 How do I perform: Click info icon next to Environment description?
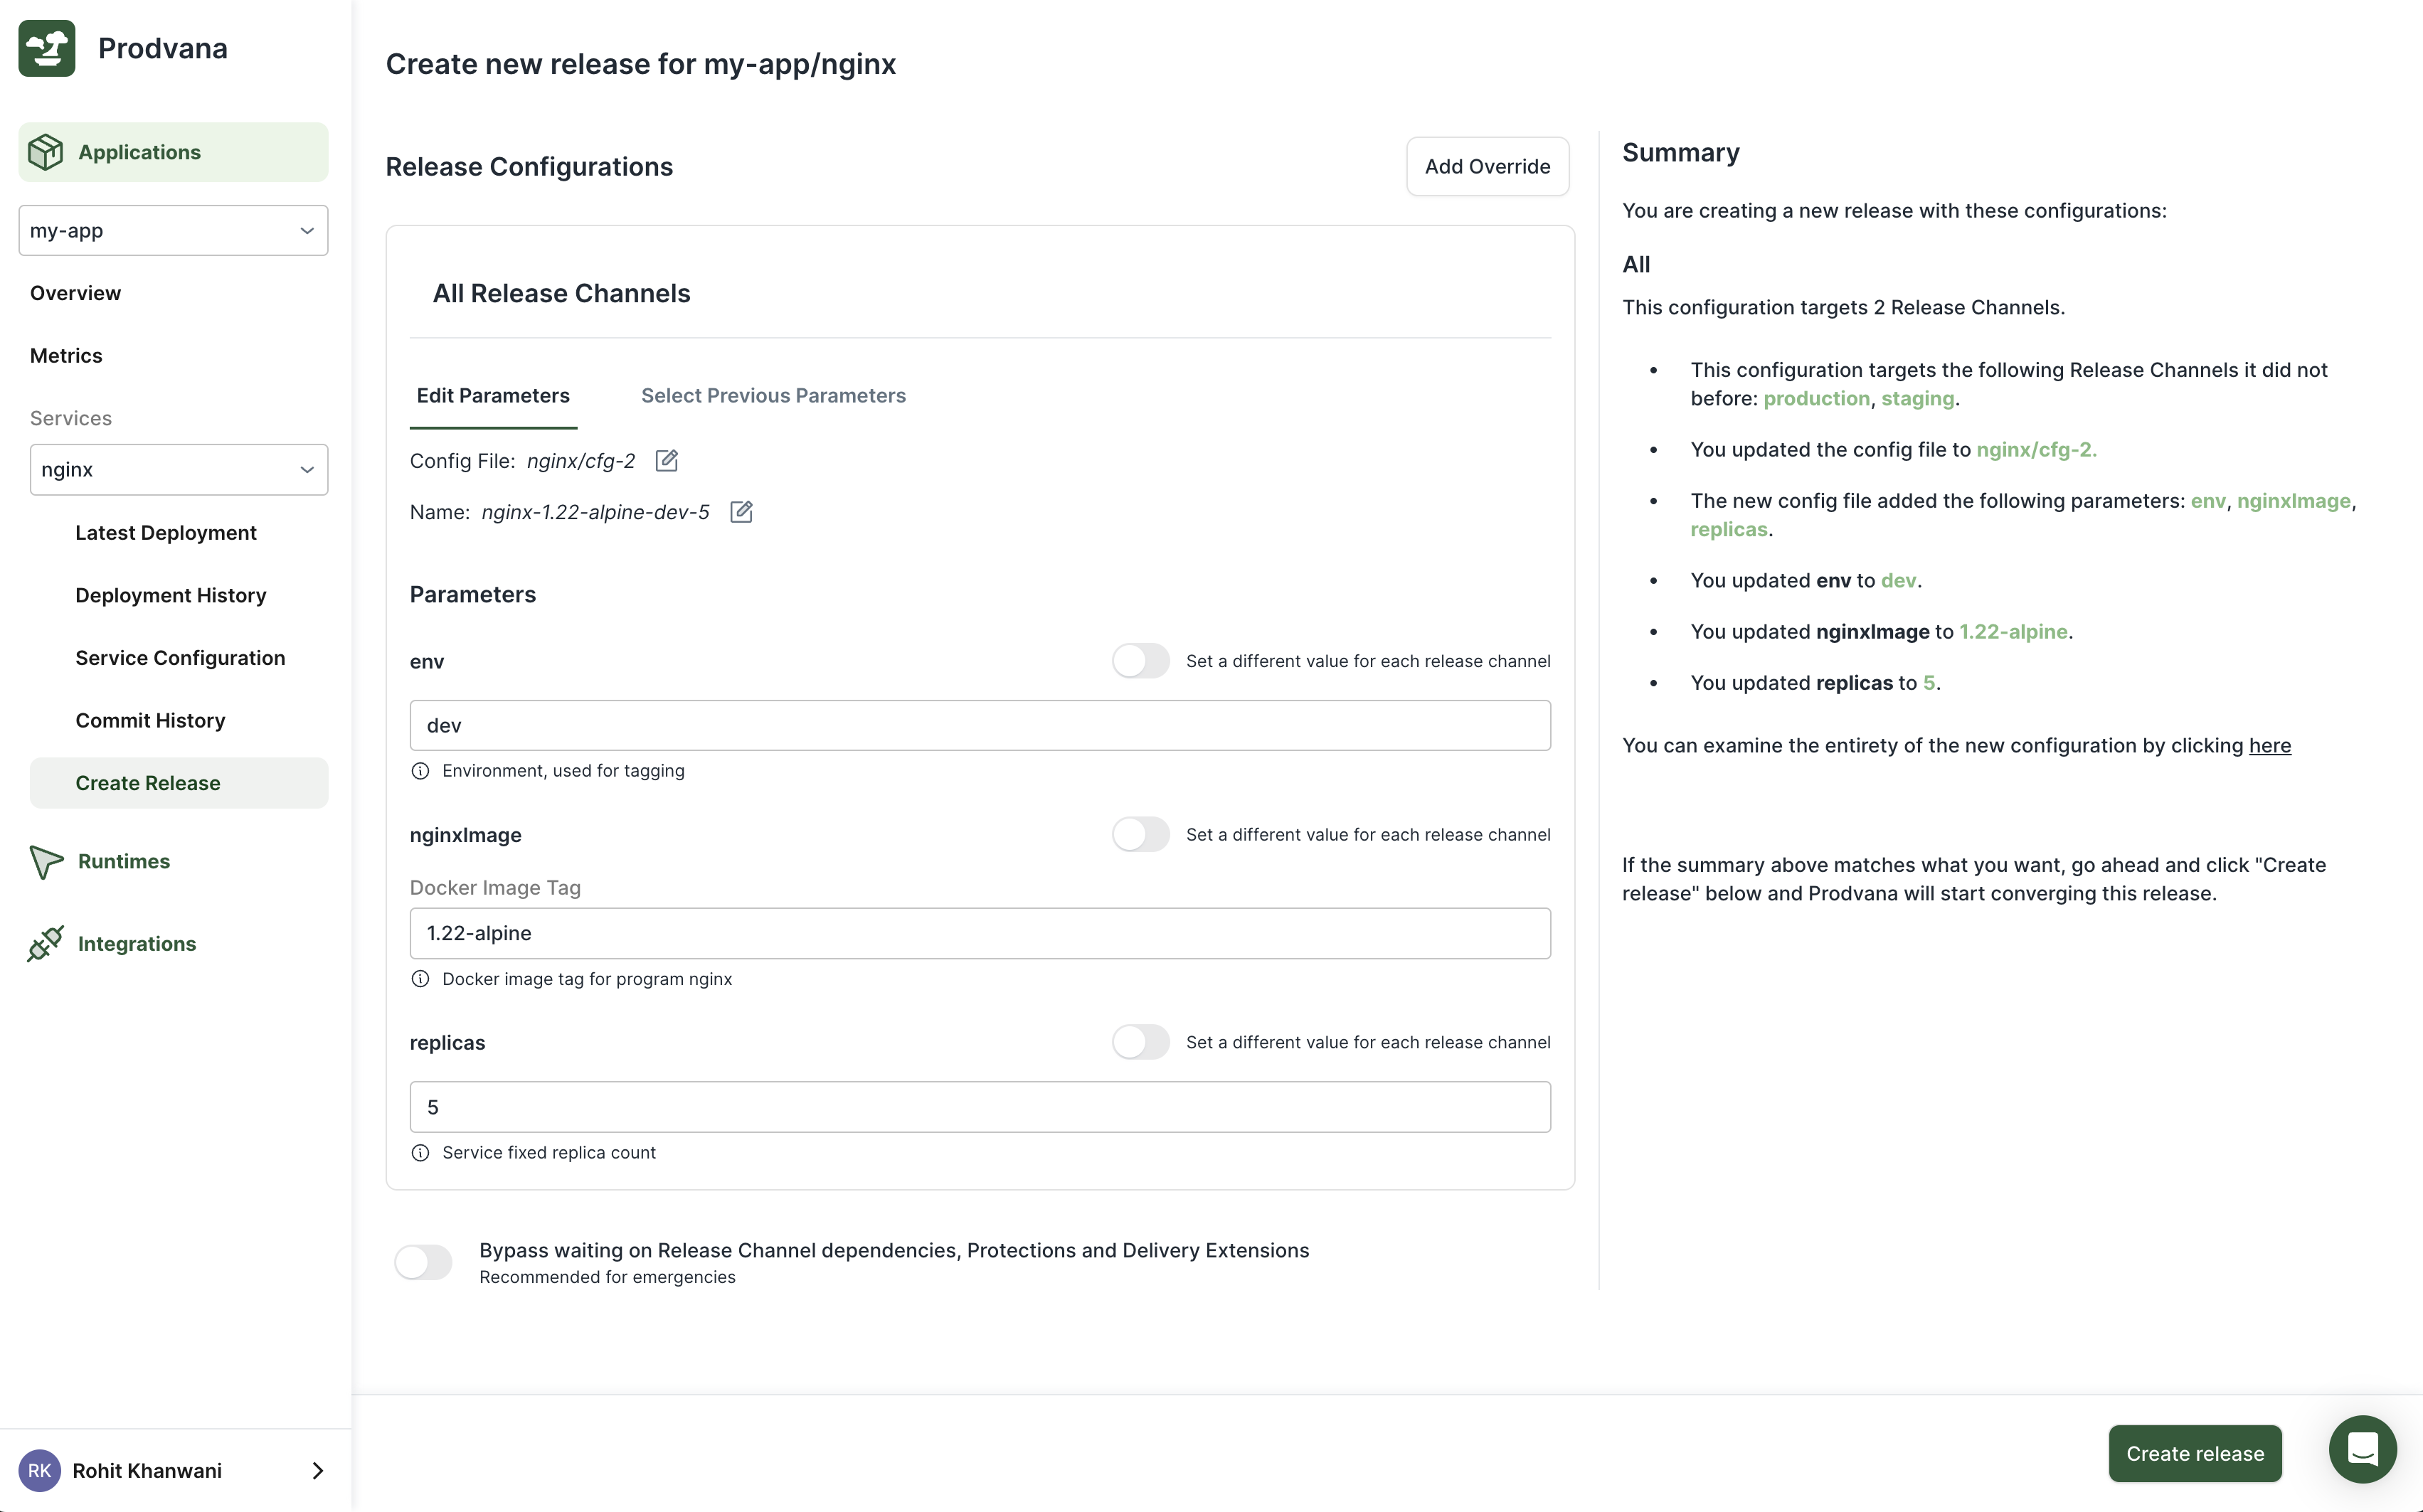pos(421,771)
